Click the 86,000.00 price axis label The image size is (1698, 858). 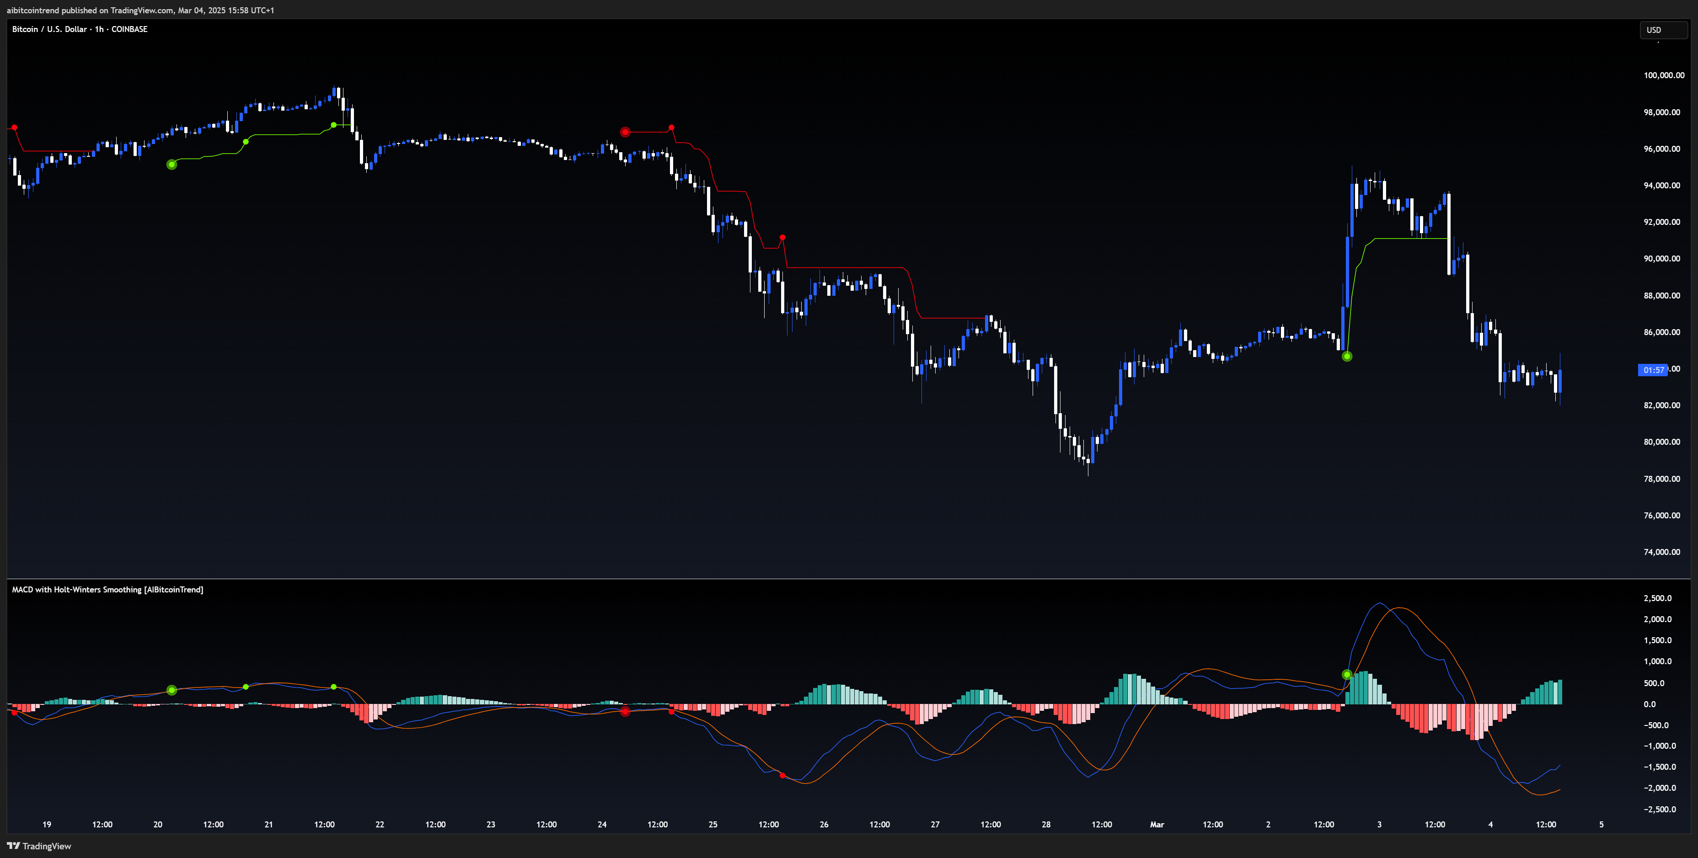coord(1662,332)
